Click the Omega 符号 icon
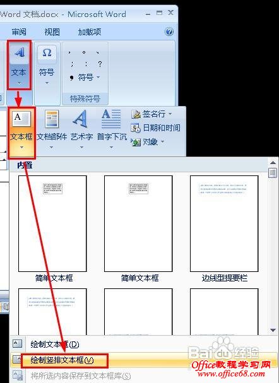This screenshot has width=279, height=383. [x=47, y=53]
